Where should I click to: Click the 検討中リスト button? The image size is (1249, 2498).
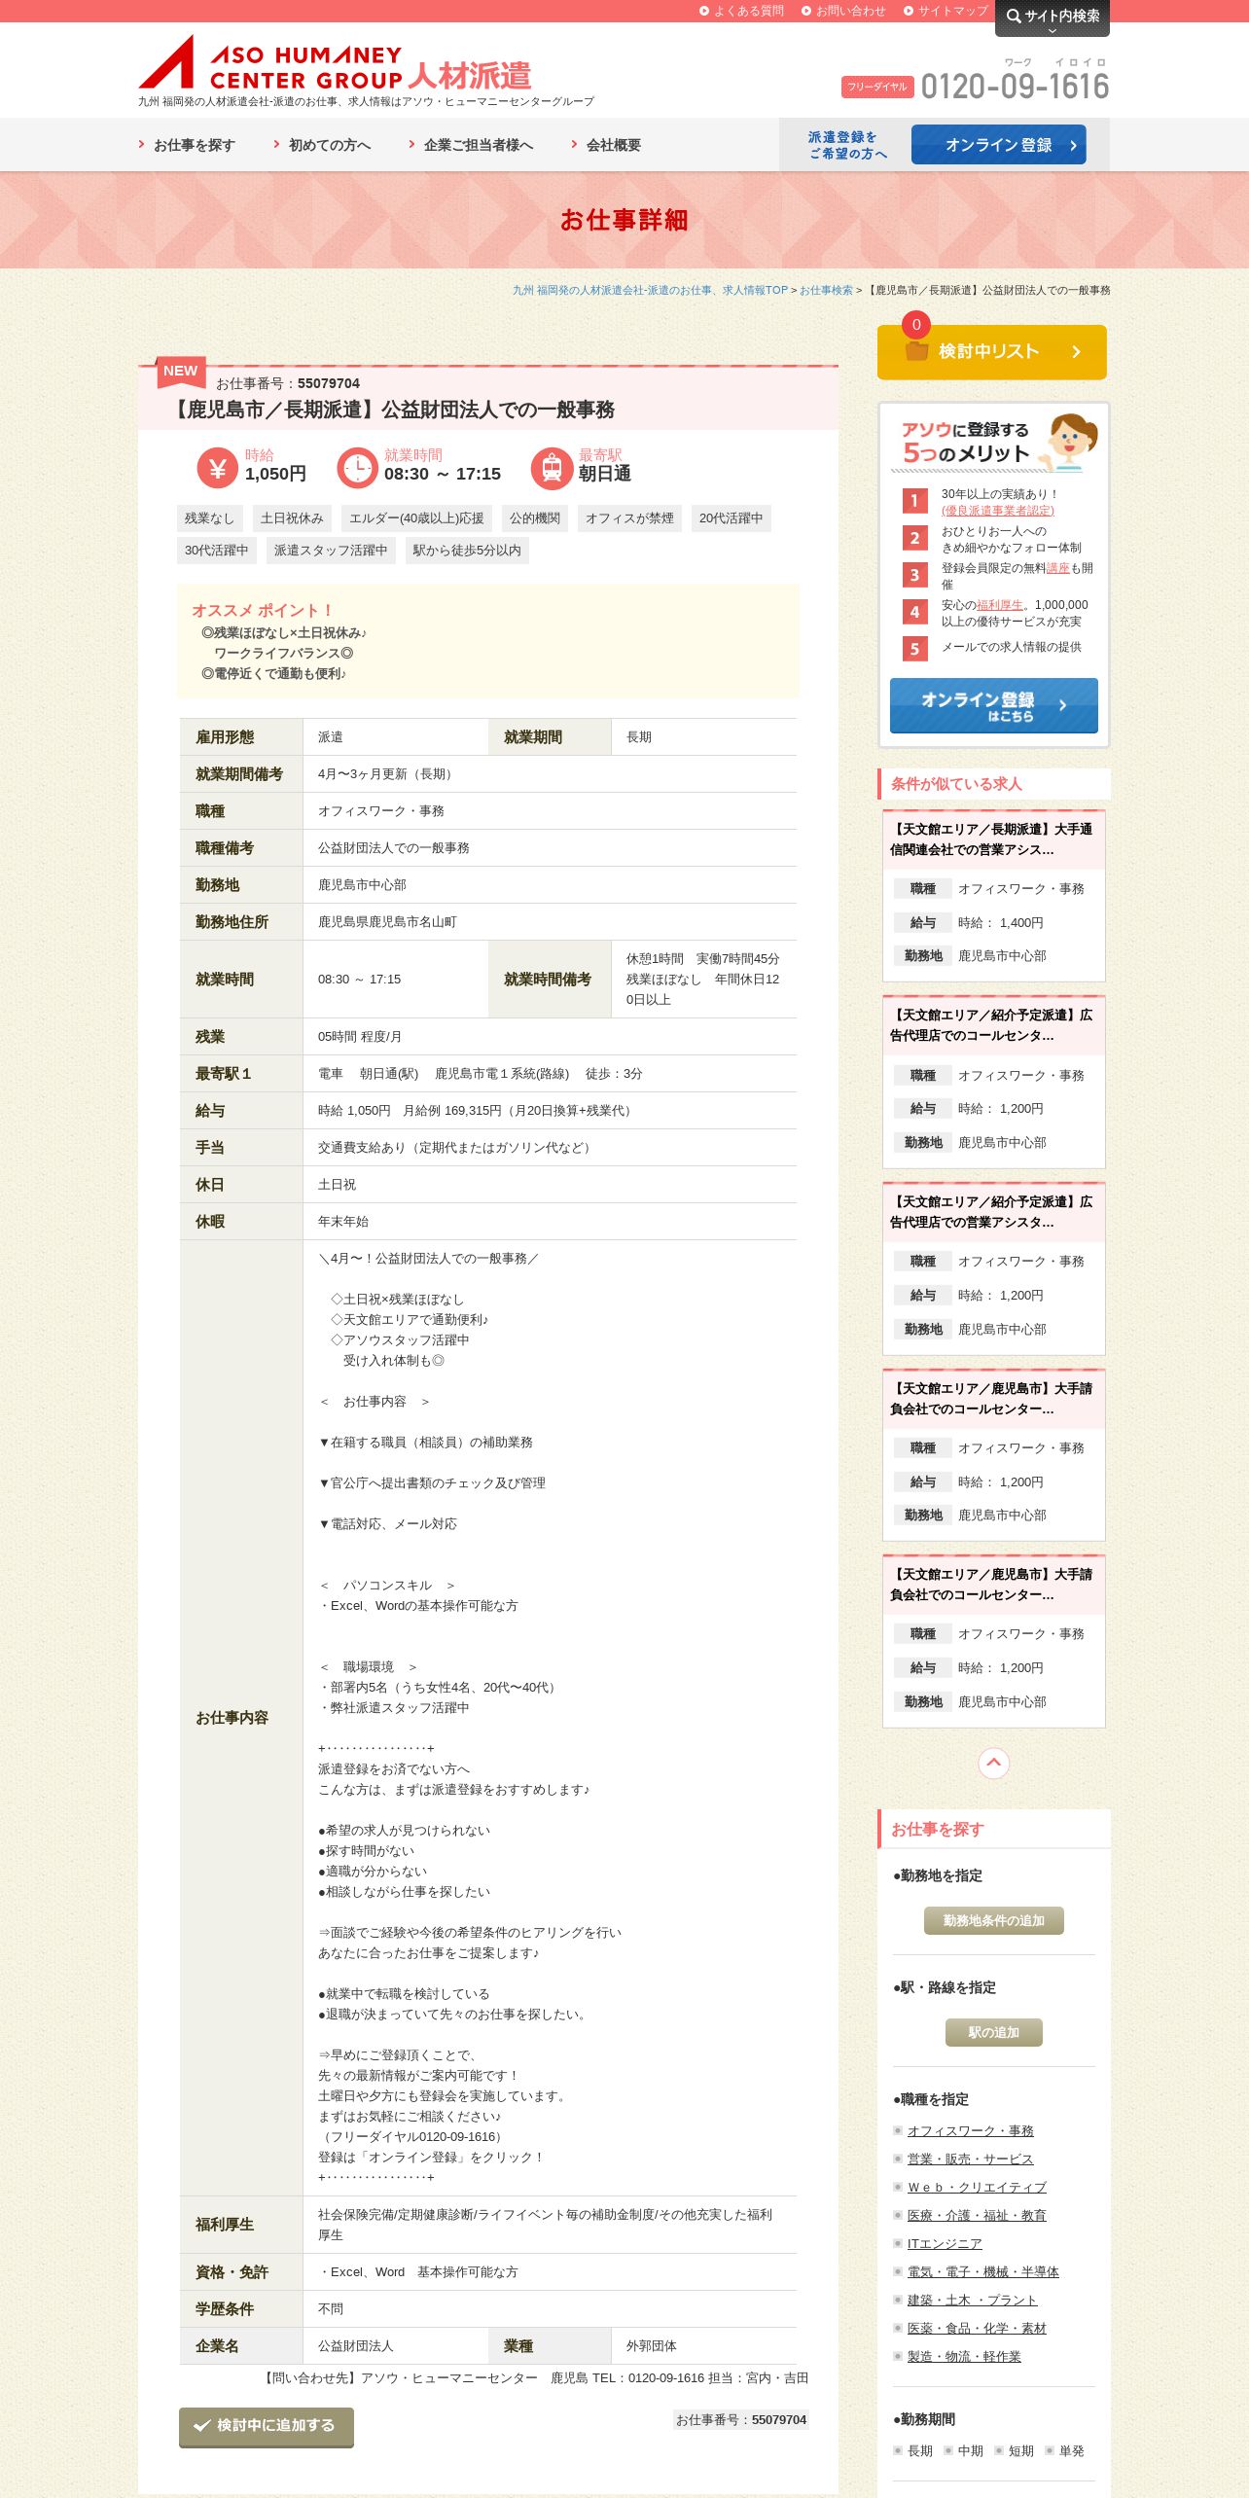click(x=992, y=352)
